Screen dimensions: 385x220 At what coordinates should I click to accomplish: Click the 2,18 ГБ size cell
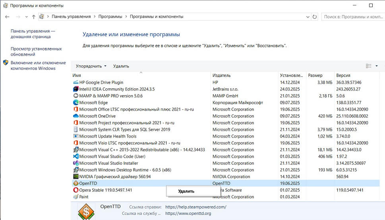coord(325,96)
